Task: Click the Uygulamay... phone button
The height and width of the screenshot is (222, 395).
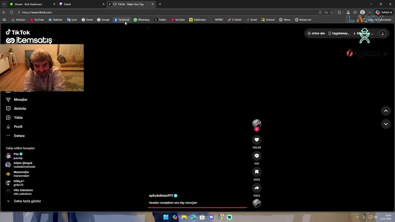Action: pyautogui.click(x=339, y=33)
